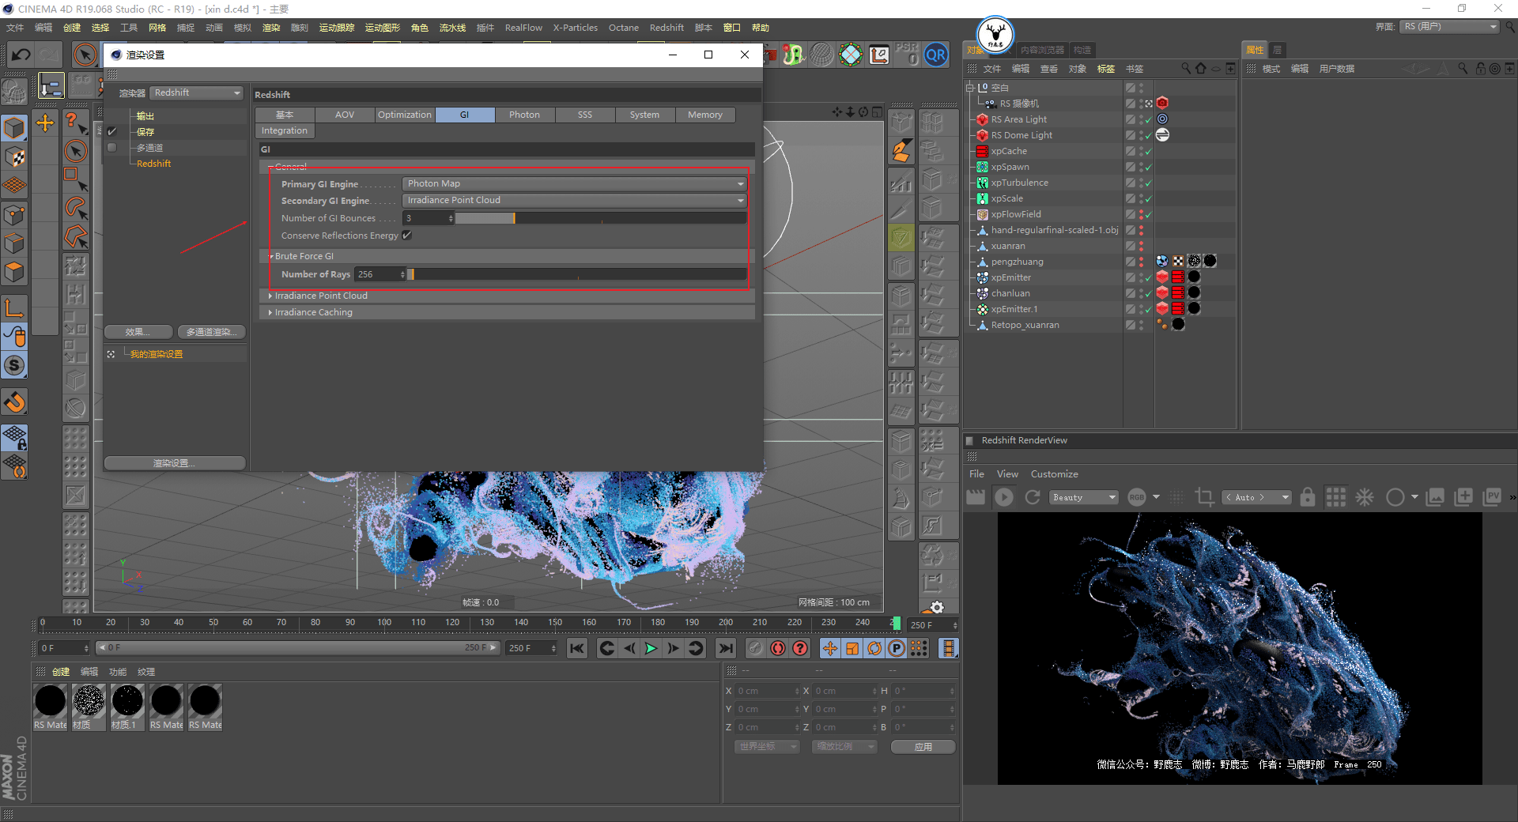Play the animation forward

tap(651, 649)
